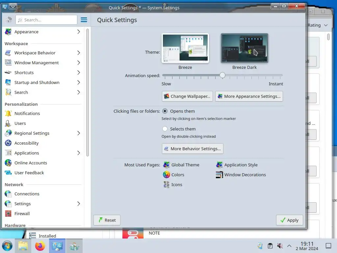Click More Appearance Settings button

(x=249, y=96)
